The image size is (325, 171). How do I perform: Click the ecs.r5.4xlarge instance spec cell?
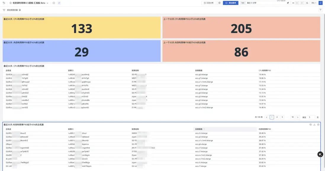(201, 162)
